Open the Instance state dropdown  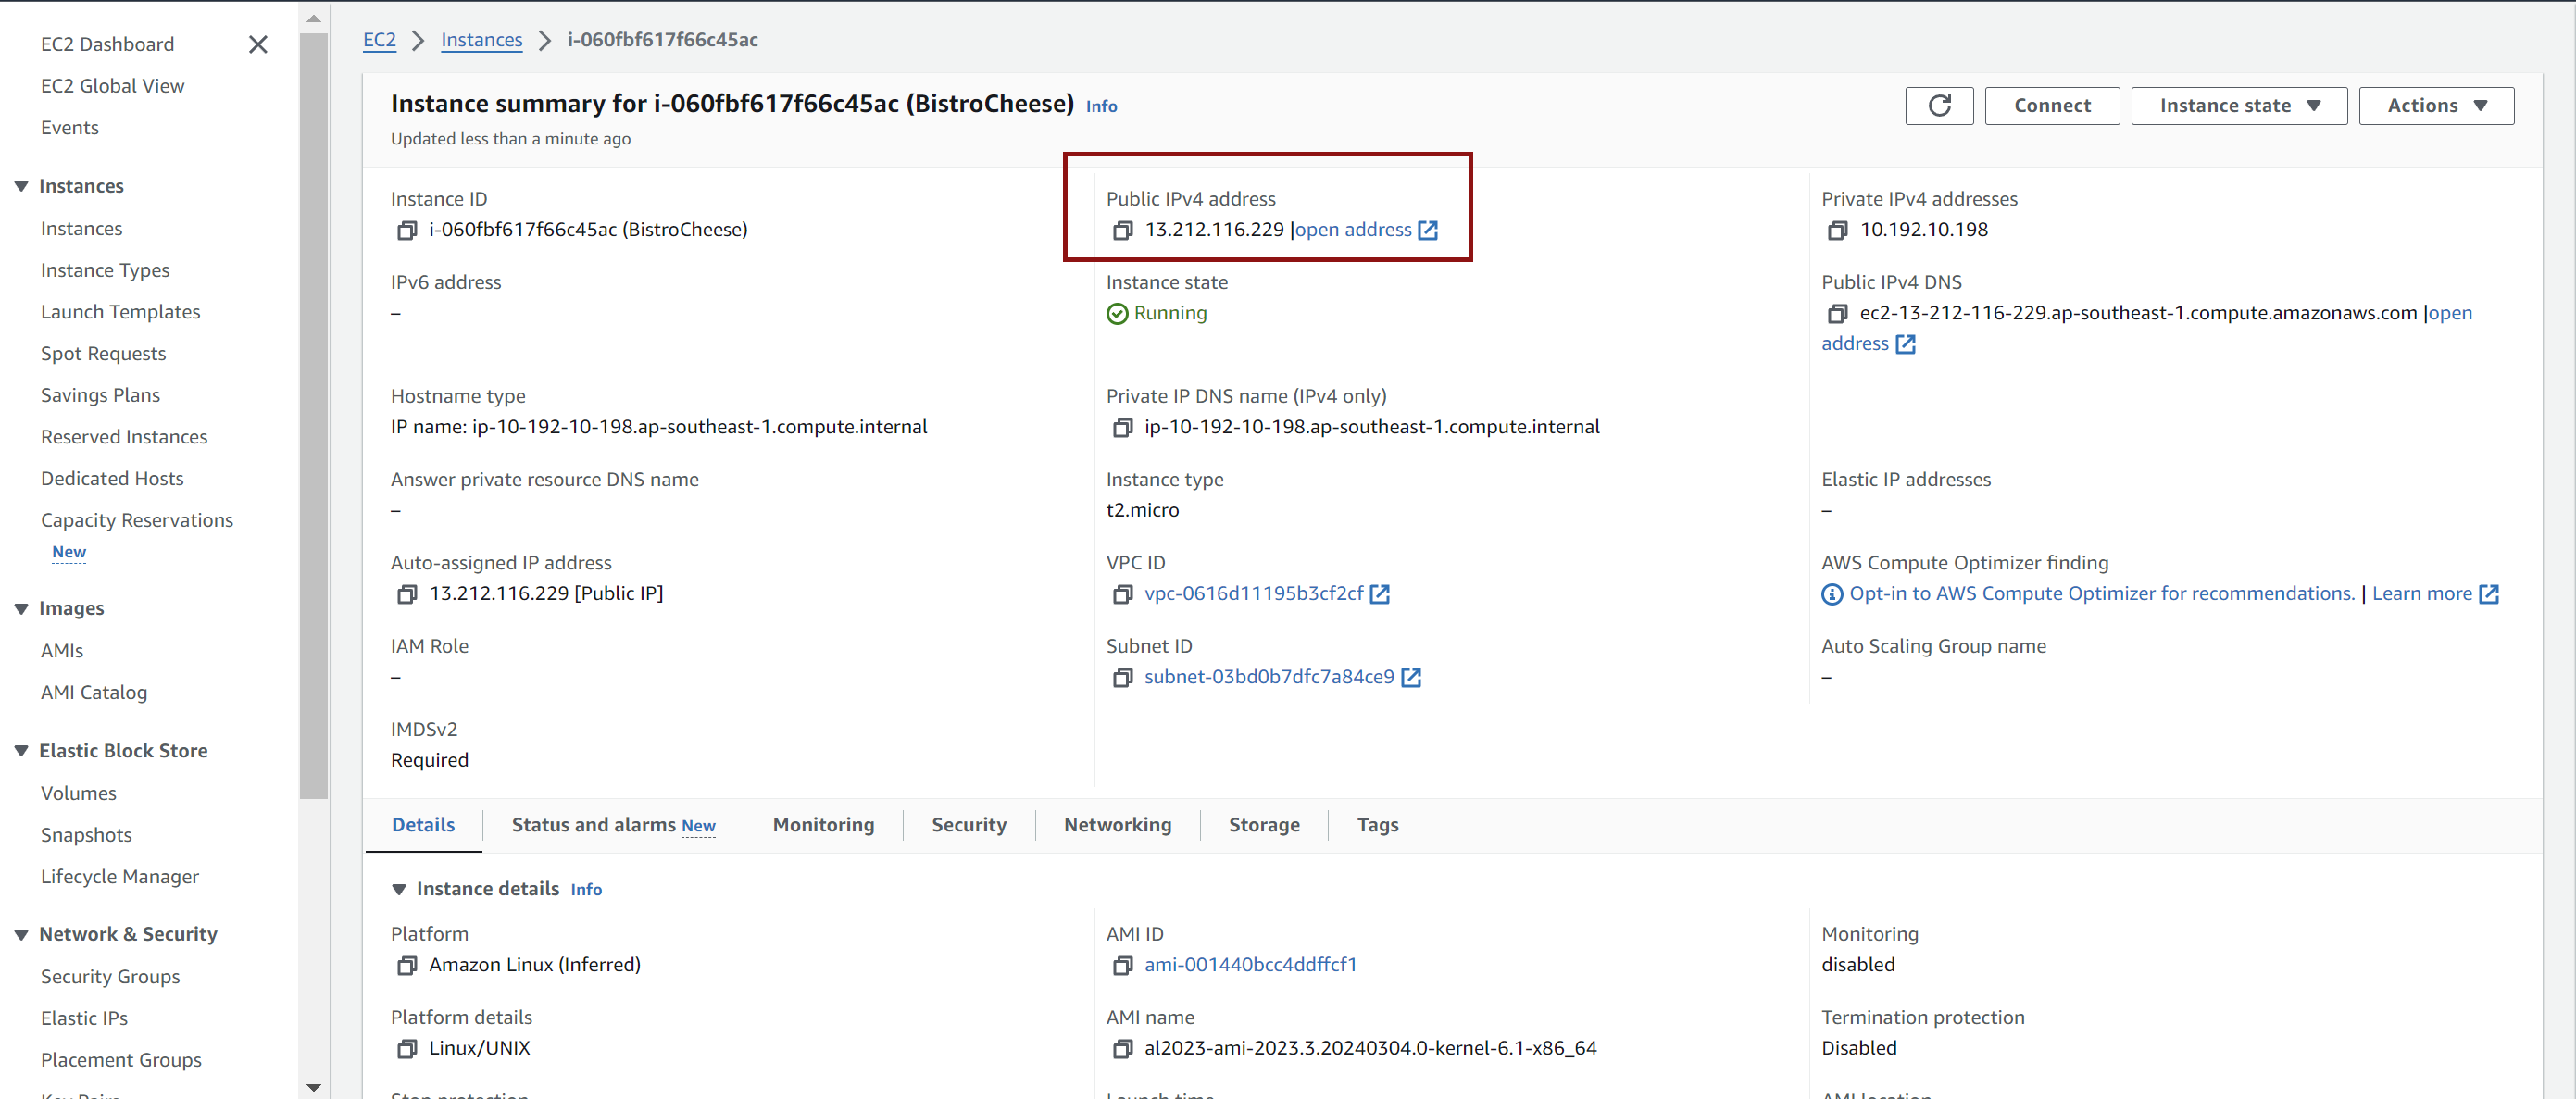(2239, 105)
